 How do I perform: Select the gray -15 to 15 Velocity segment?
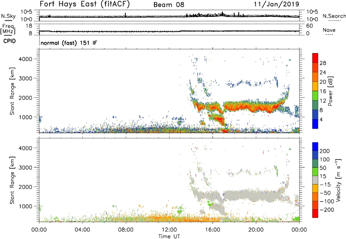(315, 180)
